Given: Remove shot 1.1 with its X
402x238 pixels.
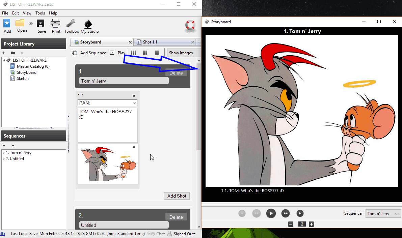Looking at the screenshot, I should click(x=134, y=96).
